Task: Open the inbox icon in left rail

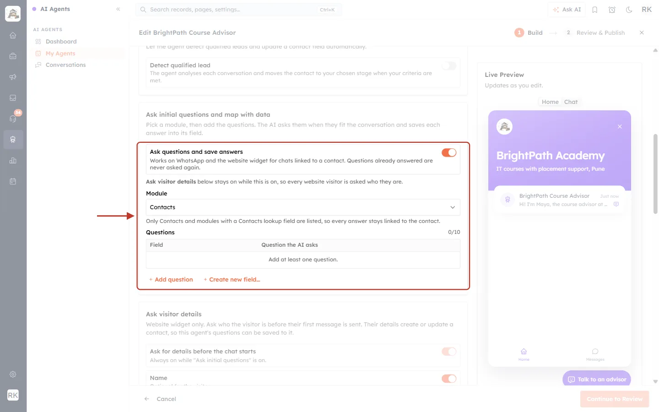Action: coord(13,98)
